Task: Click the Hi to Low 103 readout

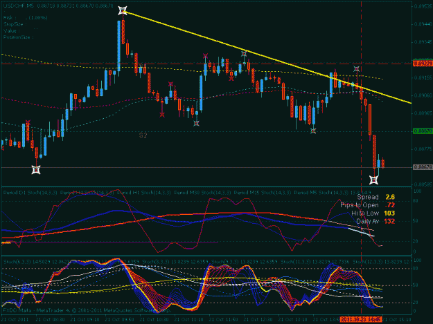Action: [x=373, y=213]
